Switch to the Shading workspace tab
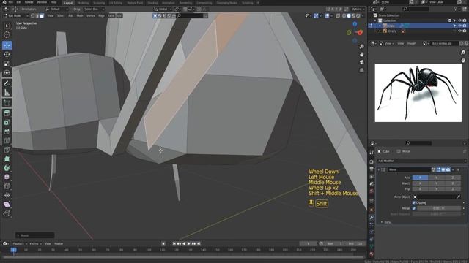 pyautogui.click(x=152, y=3)
